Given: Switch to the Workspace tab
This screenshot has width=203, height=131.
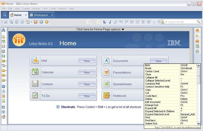Looking at the screenshot, I should (x=41, y=15).
